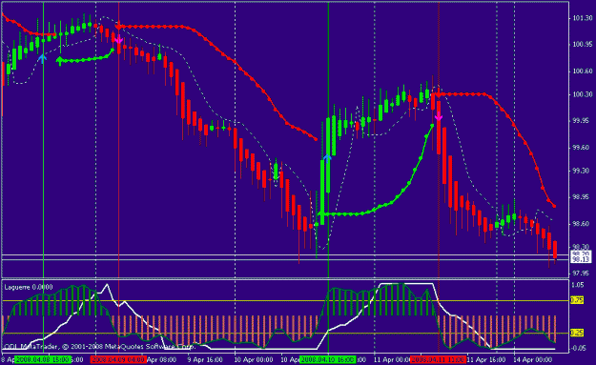Image resolution: width=596 pixels, height=365 pixels.
Task: Click the 101.30 price scale value
Action: pyautogui.click(x=583, y=18)
